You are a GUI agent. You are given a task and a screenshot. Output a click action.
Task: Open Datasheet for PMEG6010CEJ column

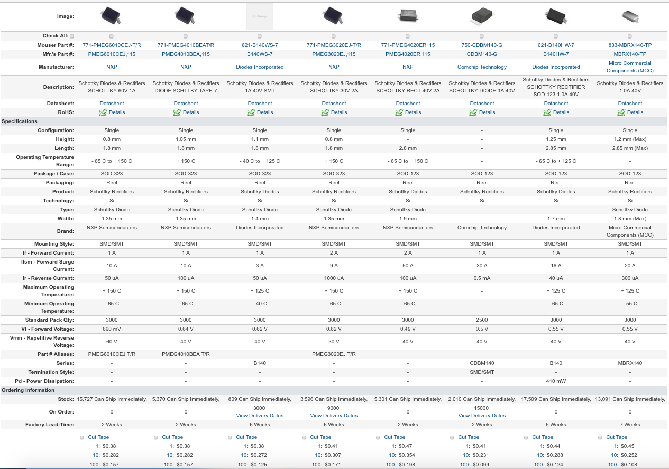112,104
